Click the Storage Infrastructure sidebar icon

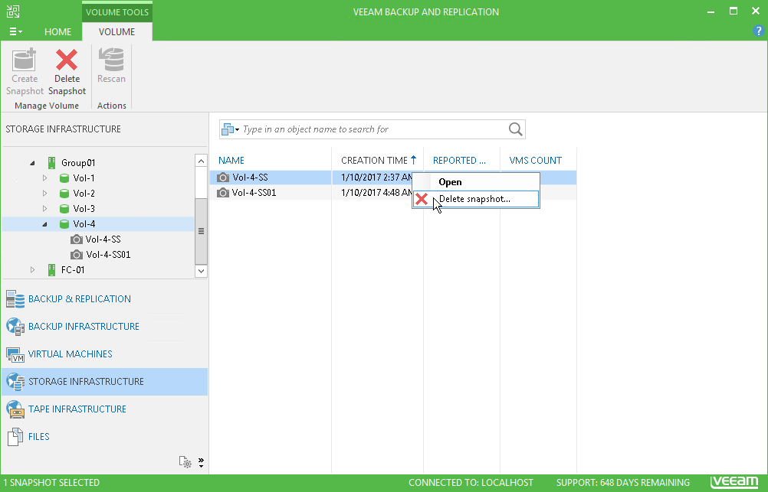point(15,382)
